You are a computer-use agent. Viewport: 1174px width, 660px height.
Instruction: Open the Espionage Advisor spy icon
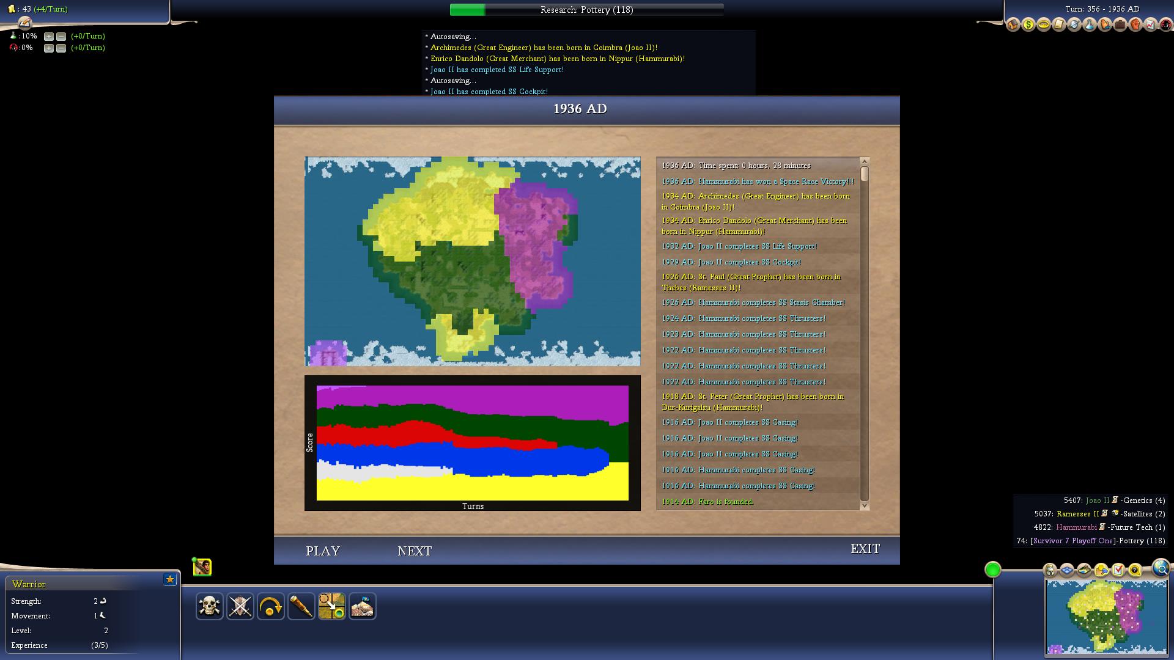pos(1165,24)
